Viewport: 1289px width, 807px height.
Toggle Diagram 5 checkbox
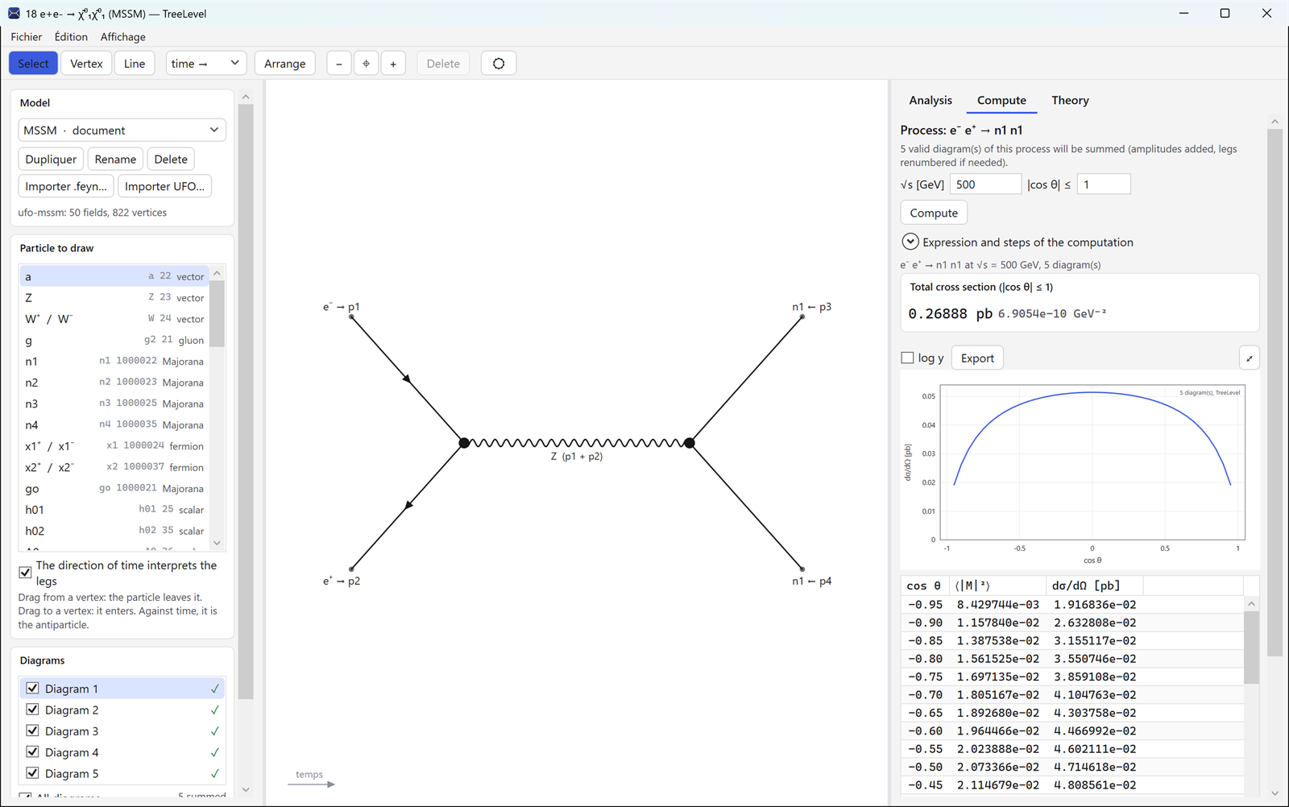pos(32,773)
